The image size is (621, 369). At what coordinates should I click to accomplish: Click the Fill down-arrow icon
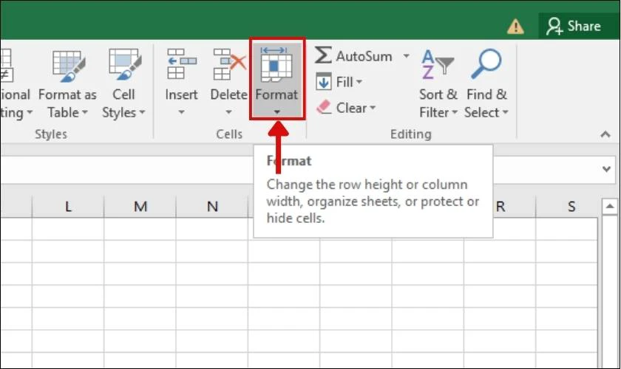coord(324,81)
